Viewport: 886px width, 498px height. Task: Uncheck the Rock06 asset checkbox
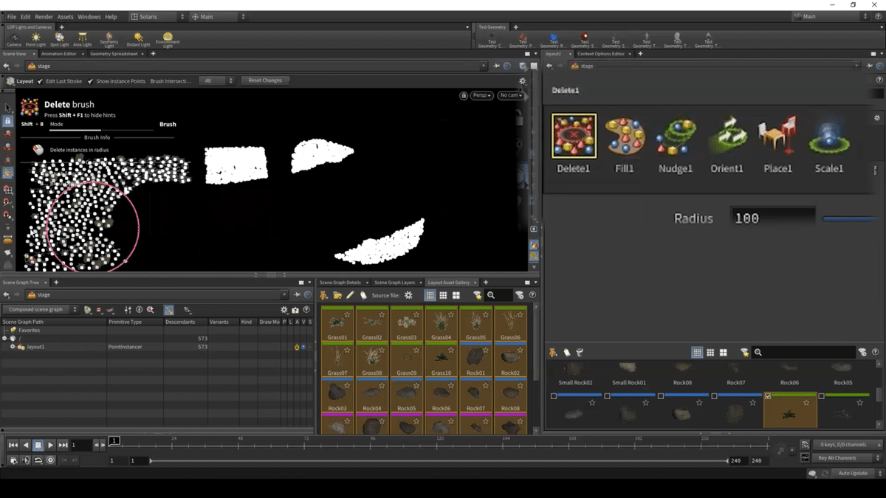pyautogui.click(x=768, y=396)
